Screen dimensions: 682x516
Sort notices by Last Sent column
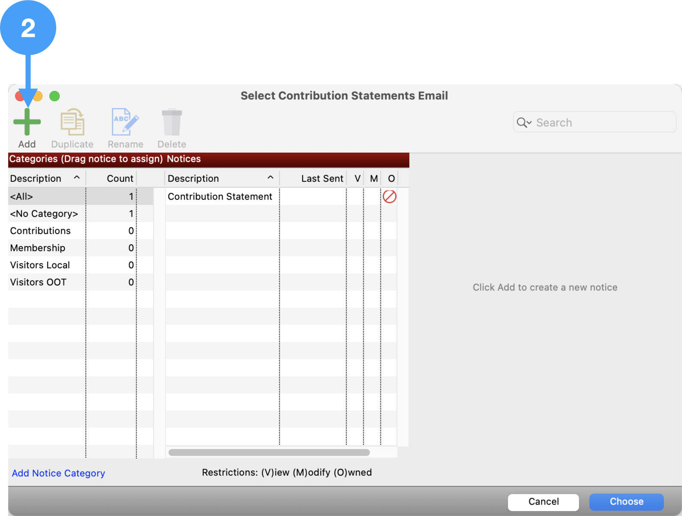[313, 178]
